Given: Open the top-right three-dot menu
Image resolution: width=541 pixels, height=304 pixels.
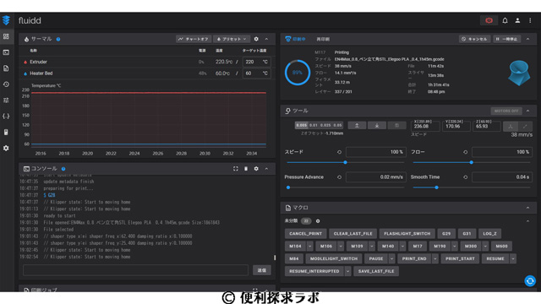Looking at the screenshot, I should (x=530, y=20).
